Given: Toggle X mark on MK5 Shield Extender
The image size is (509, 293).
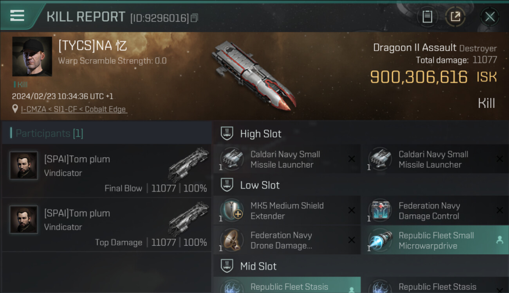Looking at the screenshot, I should click(x=352, y=211).
